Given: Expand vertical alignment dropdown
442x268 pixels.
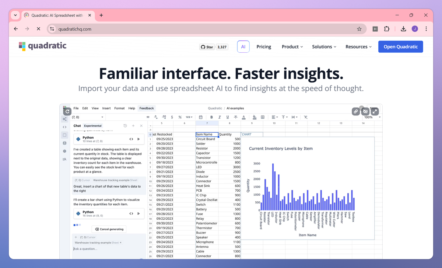Looking at the screenshot, I should [285, 117].
